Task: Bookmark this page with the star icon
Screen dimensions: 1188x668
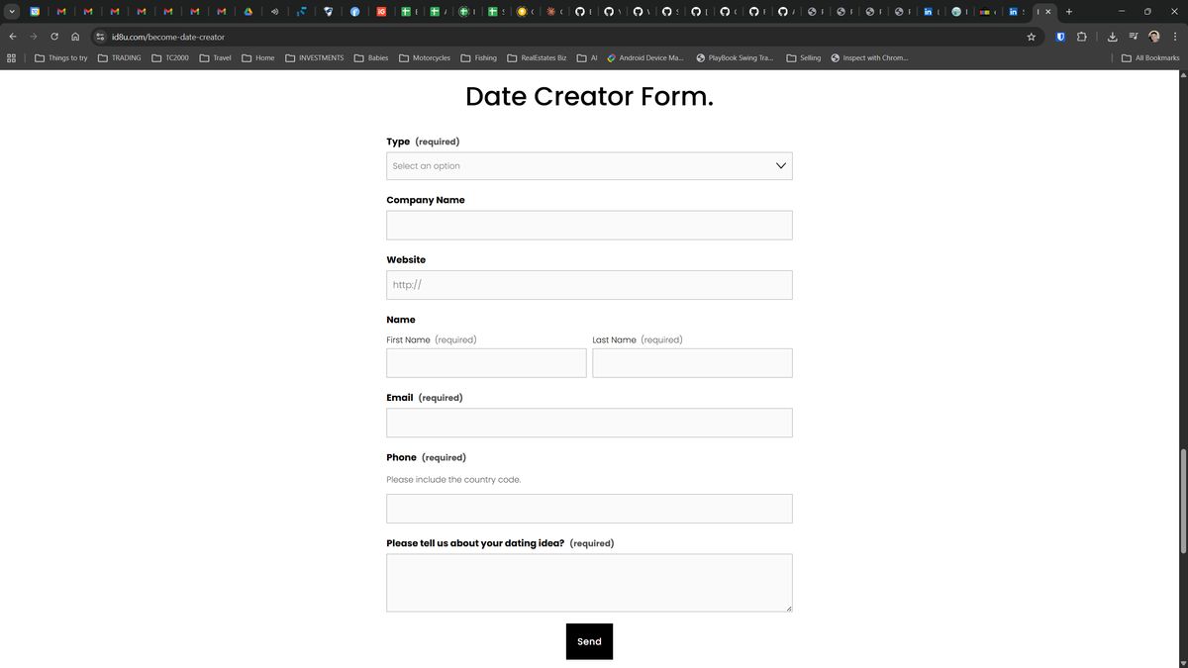Action: coord(1031,37)
